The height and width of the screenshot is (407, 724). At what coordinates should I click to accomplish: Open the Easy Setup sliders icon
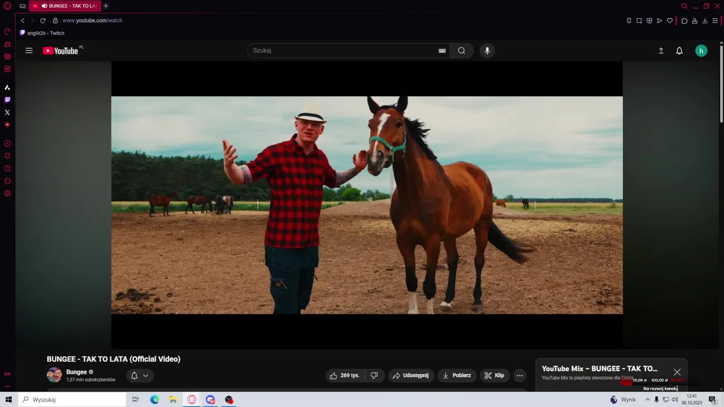tap(715, 20)
